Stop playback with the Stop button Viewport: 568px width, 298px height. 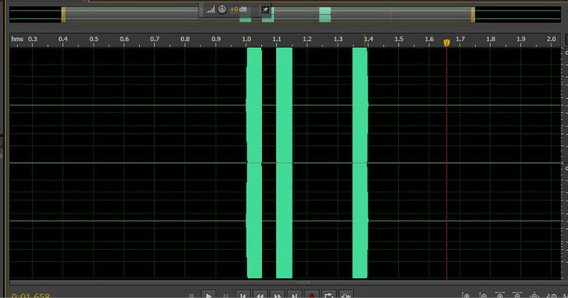pos(191,294)
